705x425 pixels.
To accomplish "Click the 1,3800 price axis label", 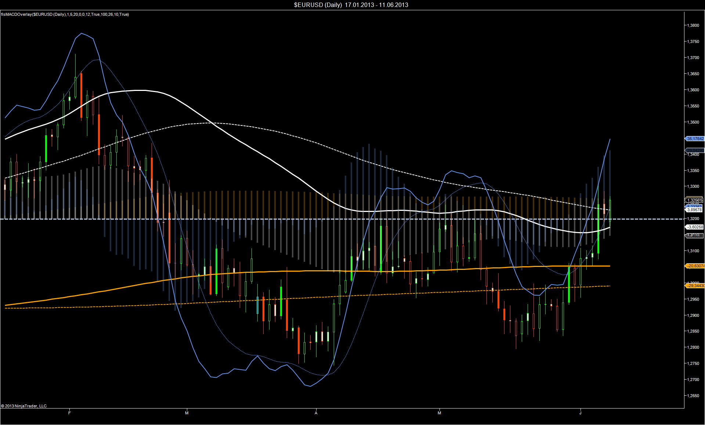I will [x=693, y=25].
